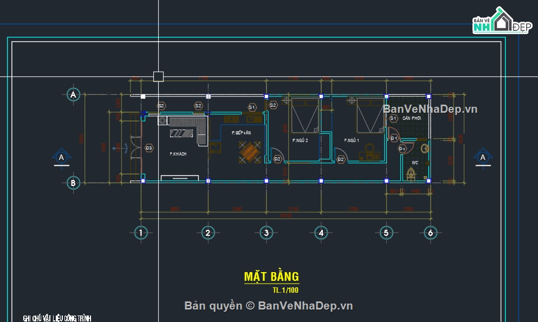The image size is (538, 322).
Task: Select the Đ2 door tag of P.NGỦ 2
Action: tap(277, 159)
